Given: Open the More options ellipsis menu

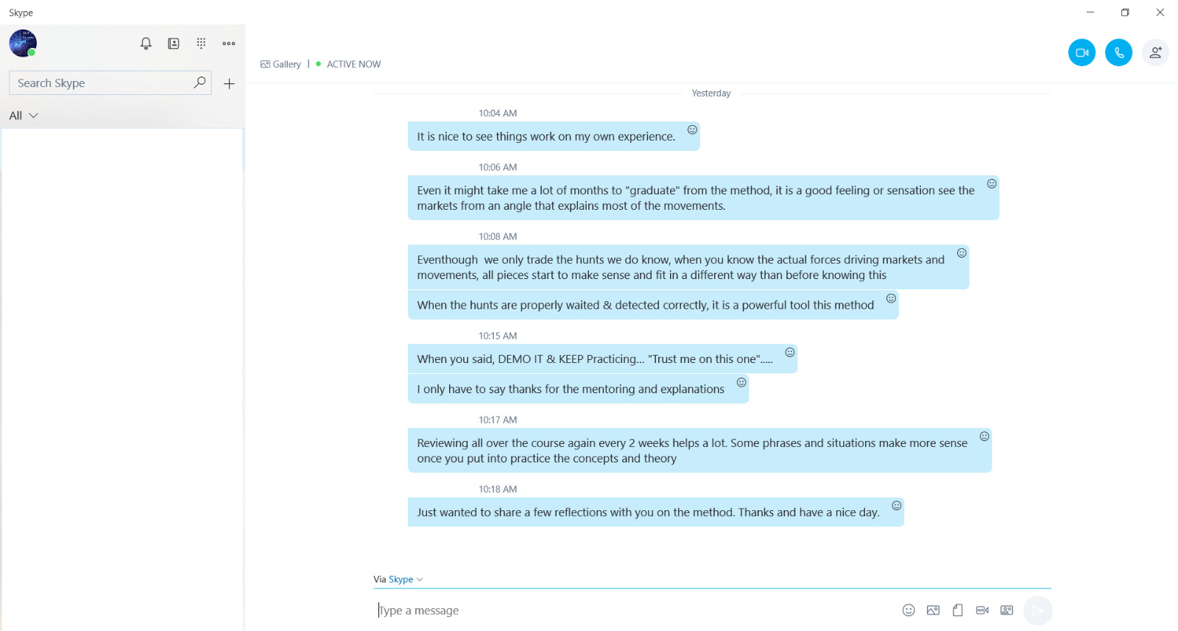Looking at the screenshot, I should coord(229,43).
